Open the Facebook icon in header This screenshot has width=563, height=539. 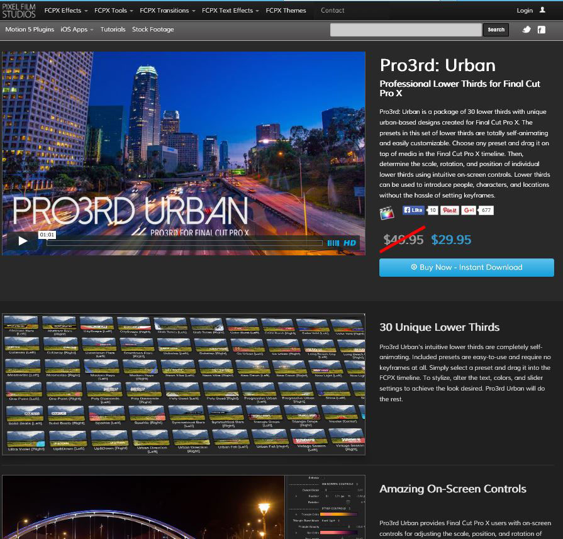coord(542,30)
